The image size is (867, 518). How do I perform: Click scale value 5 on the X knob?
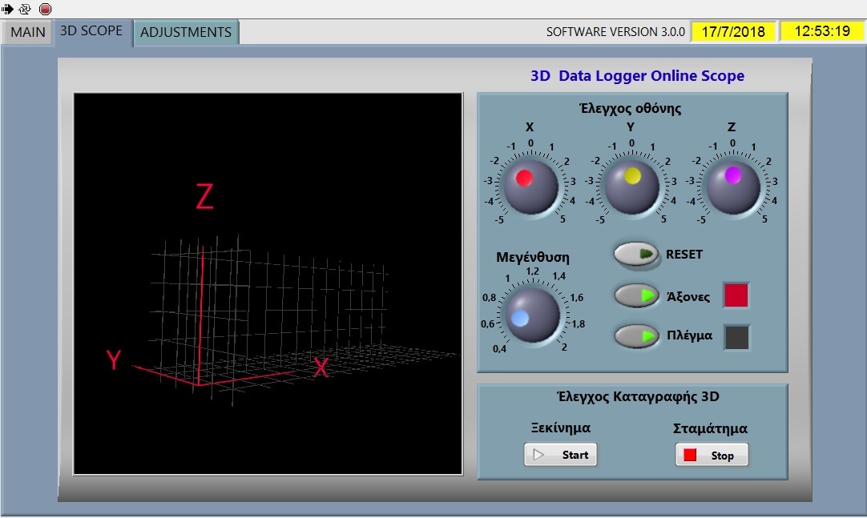[563, 219]
